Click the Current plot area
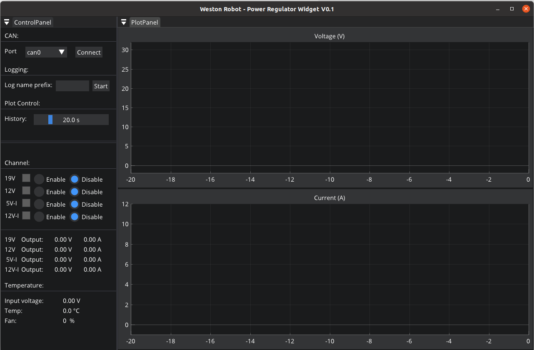534x350 pixels. click(x=329, y=269)
